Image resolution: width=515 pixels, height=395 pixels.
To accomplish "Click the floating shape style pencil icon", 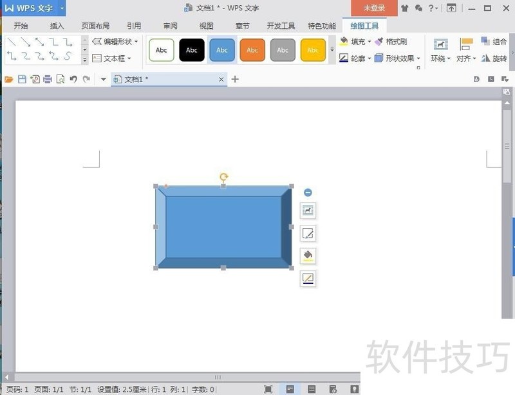I will point(308,233).
